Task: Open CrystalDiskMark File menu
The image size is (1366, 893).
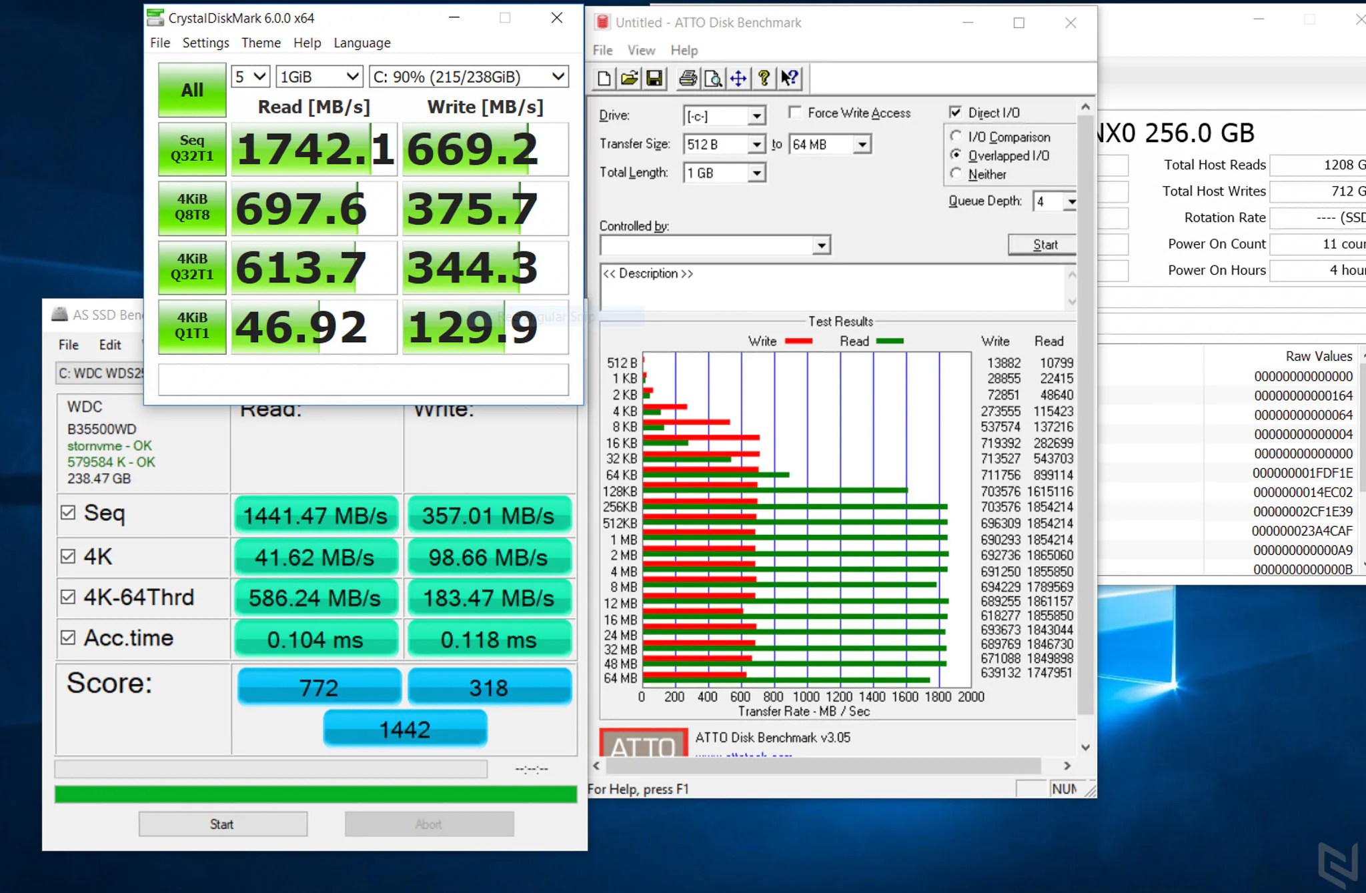Action: 160,43
